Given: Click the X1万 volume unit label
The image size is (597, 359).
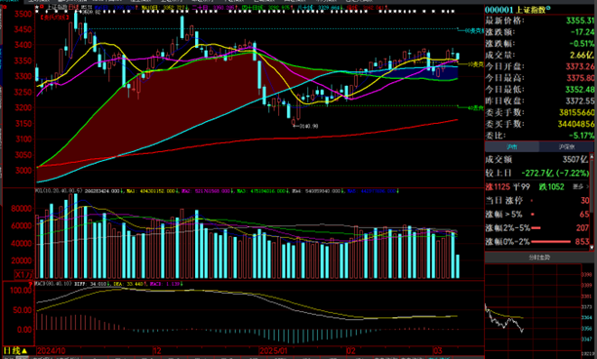Looking at the screenshot, I should tap(23, 274).
